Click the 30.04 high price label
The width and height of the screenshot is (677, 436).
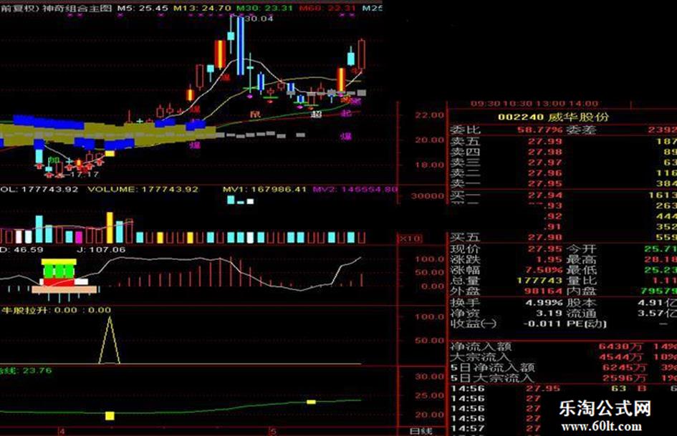pyautogui.click(x=259, y=19)
